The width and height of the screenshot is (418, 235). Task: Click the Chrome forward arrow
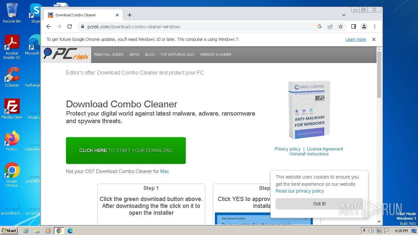tap(59, 27)
